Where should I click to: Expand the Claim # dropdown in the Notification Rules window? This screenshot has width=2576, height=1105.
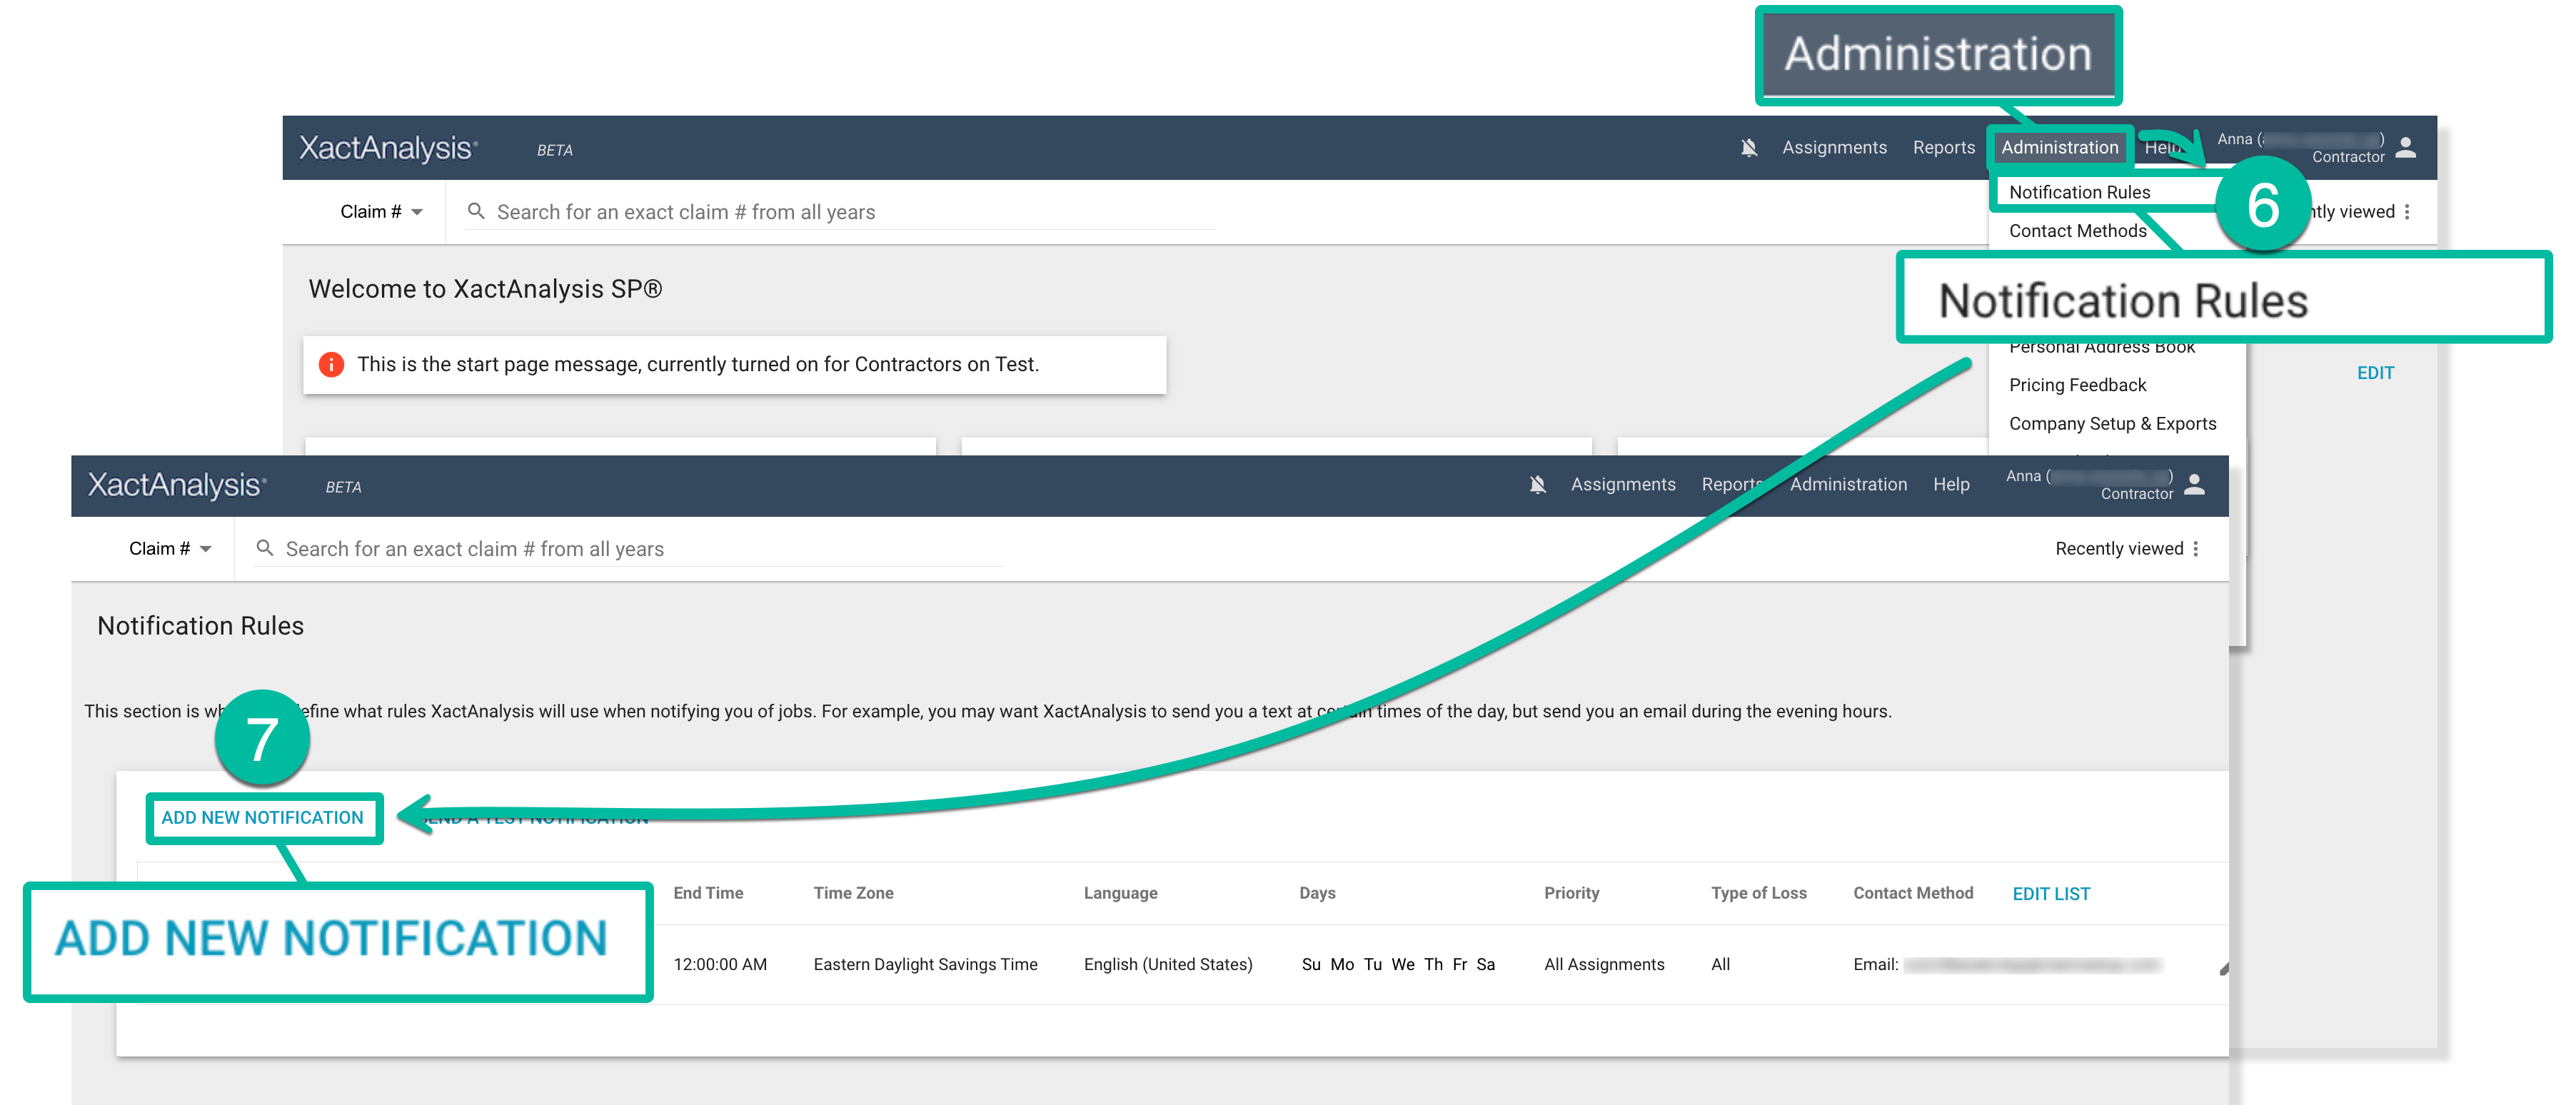pos(170,549)
